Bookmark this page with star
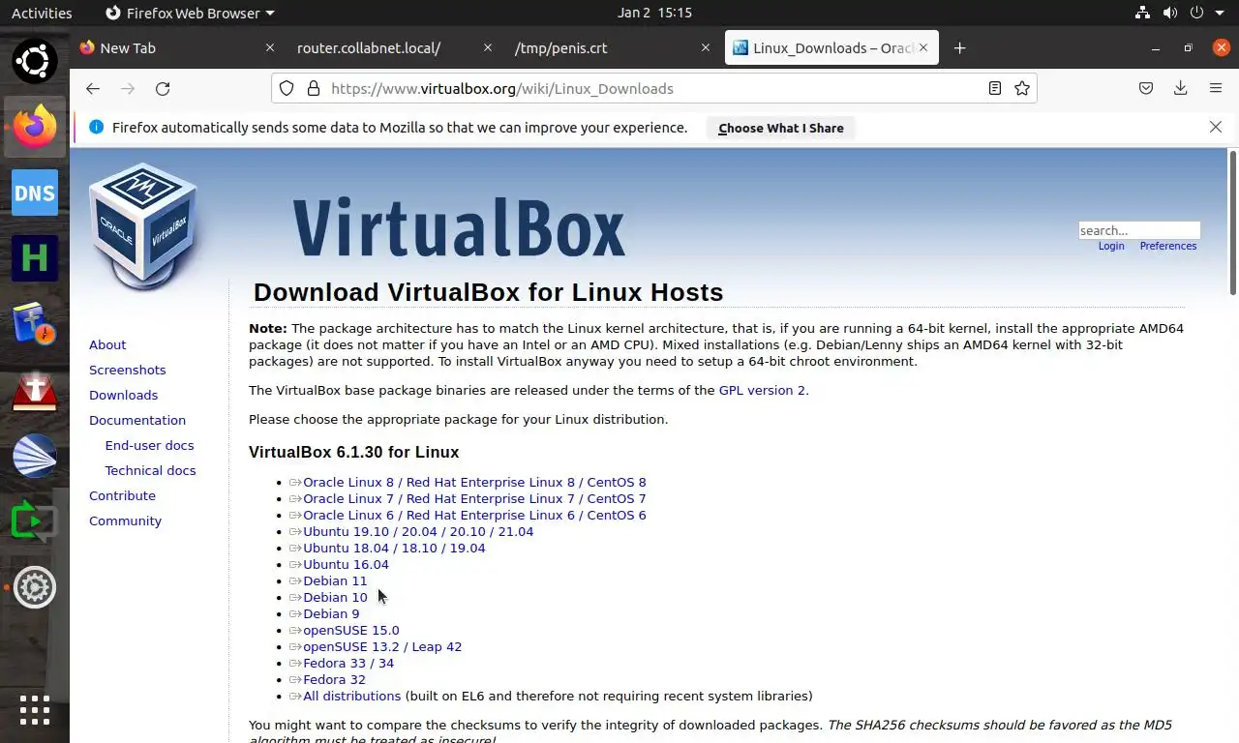This screenshot has width=1239, height=743. (1022, 88)
